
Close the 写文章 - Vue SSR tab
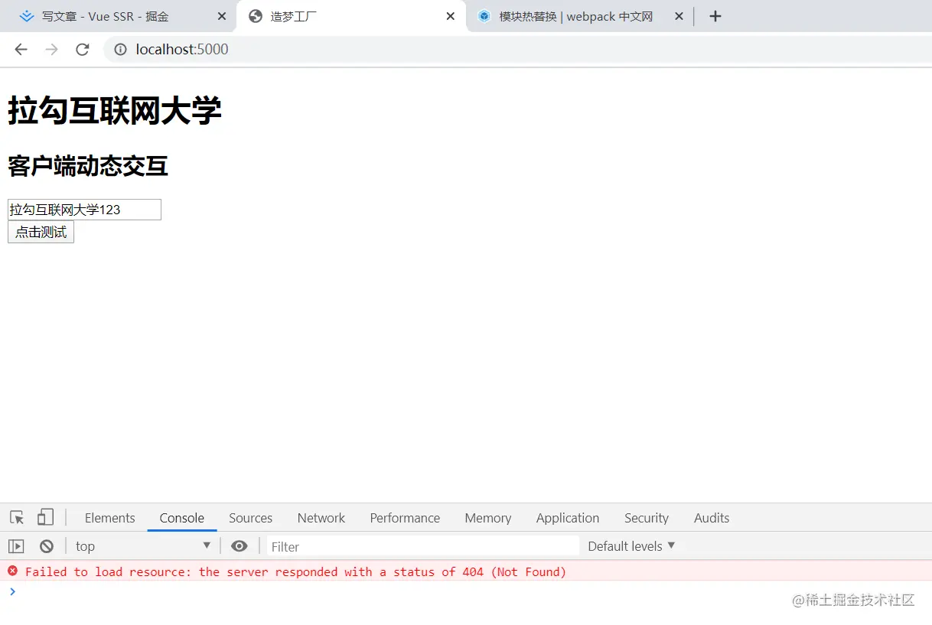coord(222,16)
